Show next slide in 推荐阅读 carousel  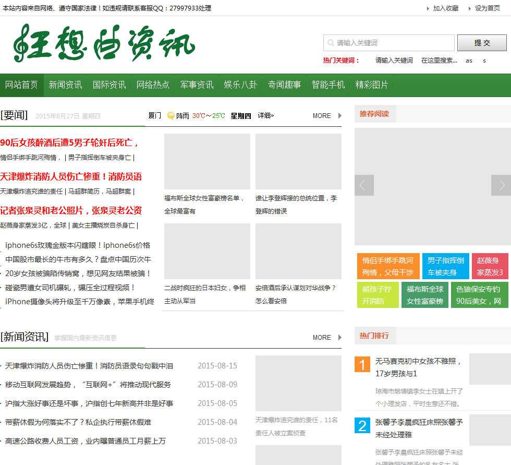tap(501, 185)
